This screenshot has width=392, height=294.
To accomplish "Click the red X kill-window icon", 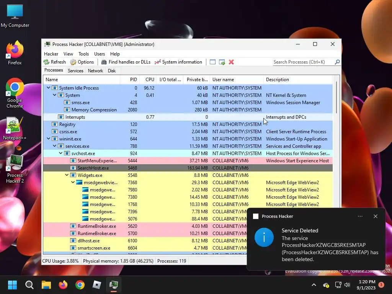I will tap(231, 62).
